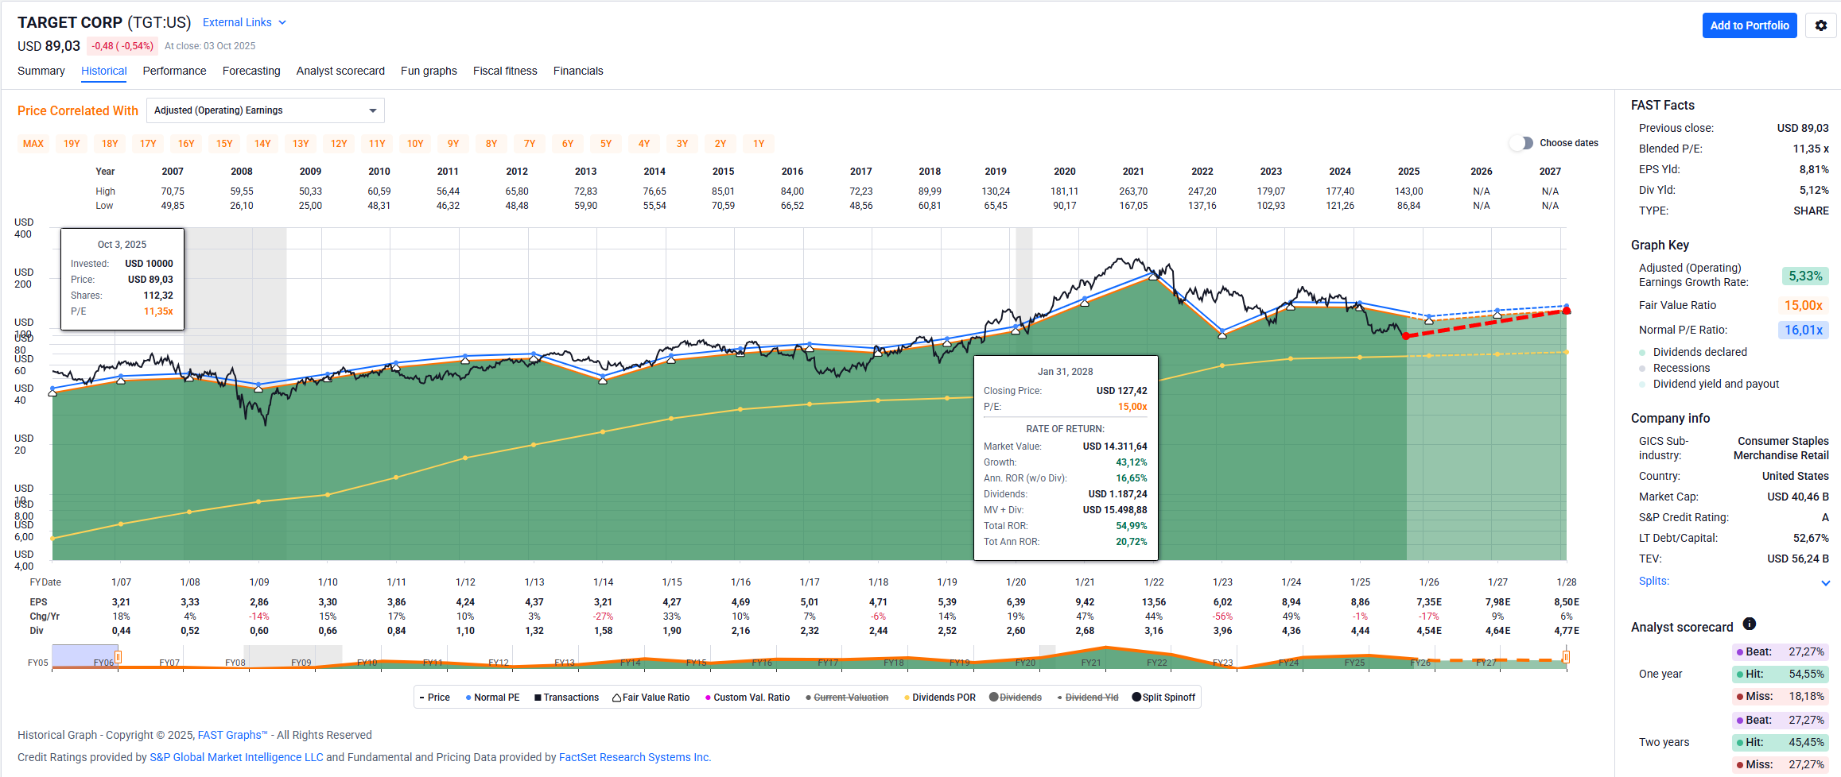Viewport: 1841px width, 777px height.
Task: Click the Transactions square legend icon
Action: tap(538, 698)
